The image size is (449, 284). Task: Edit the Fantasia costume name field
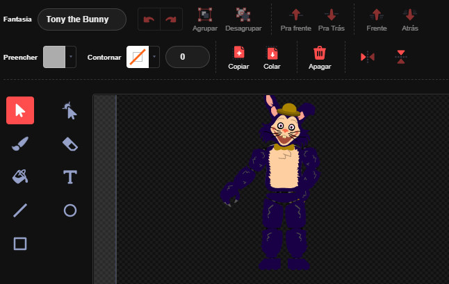[82, 19]
